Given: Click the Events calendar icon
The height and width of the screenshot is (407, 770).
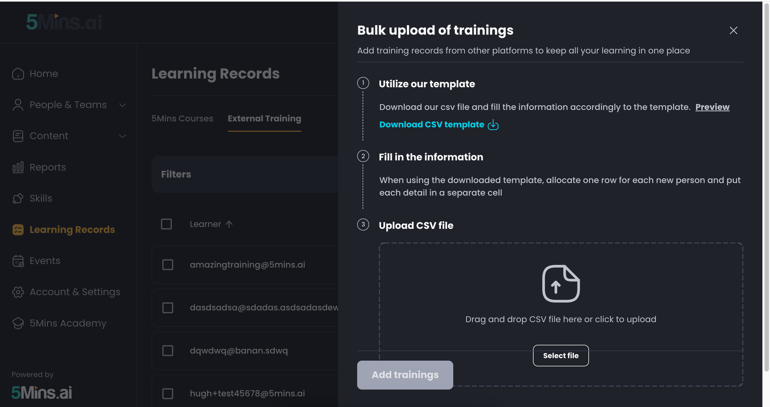Looking at the screenshot, I should point(18,261).
